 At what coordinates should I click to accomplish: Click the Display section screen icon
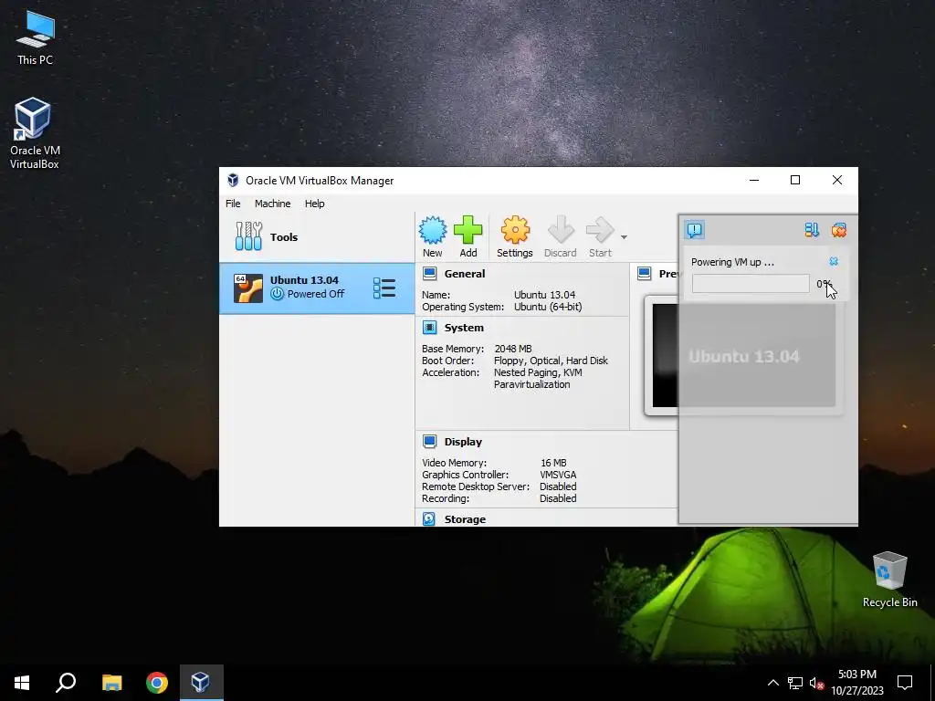click(429, 441)
